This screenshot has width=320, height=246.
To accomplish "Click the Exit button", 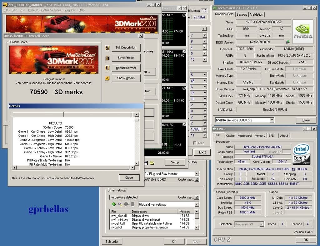I will [202, 152].
